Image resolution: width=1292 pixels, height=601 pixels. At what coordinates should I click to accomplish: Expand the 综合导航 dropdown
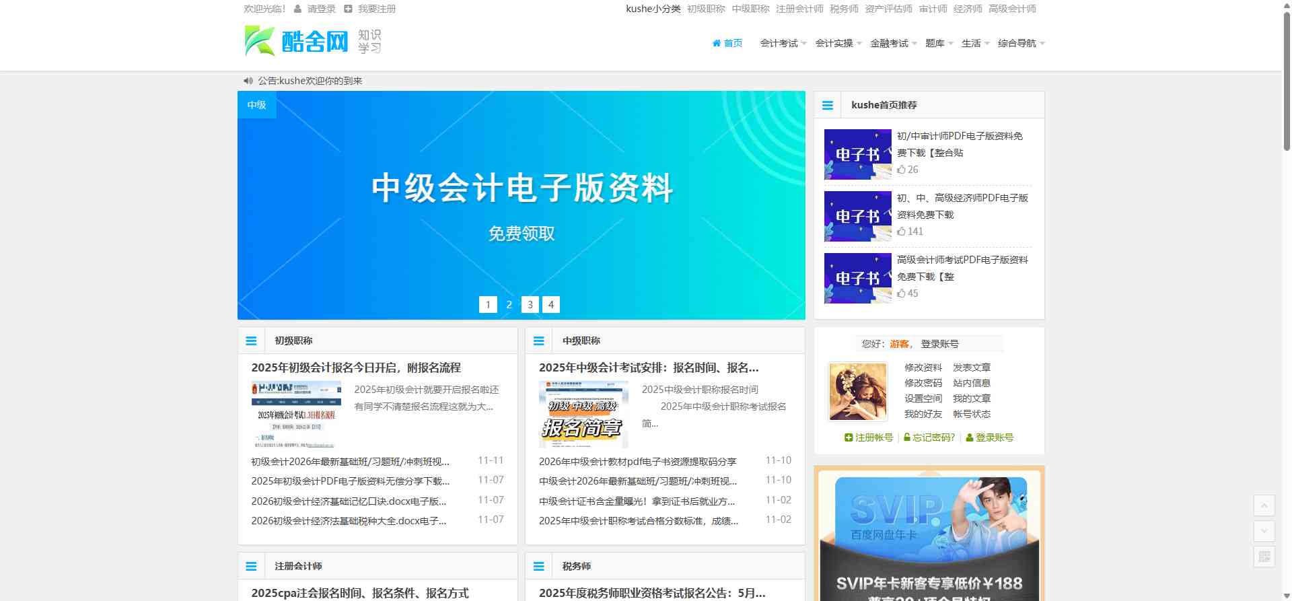(x=1021, y=43)
